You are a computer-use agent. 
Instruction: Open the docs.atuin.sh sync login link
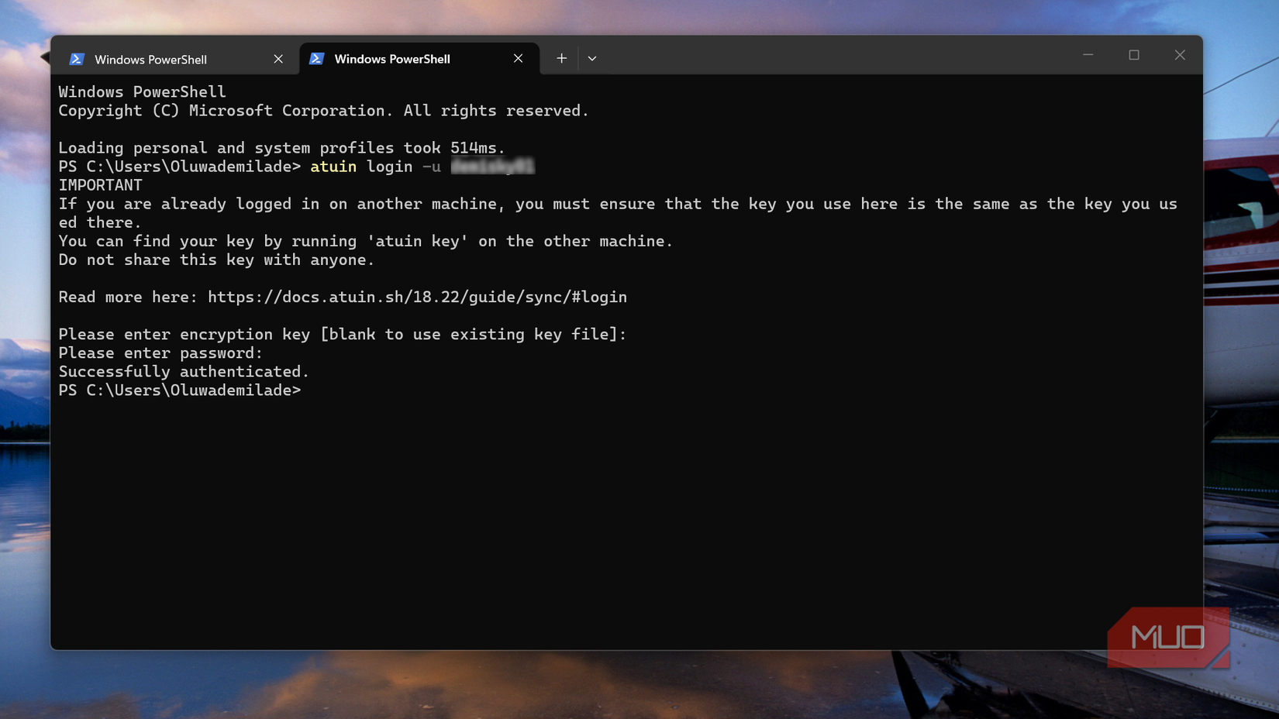417,297
